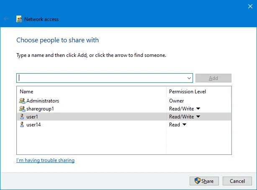
Task: Open Read/Write permission menu for sharegroup1
Action: pyautogui.click(x=198, y=109)
